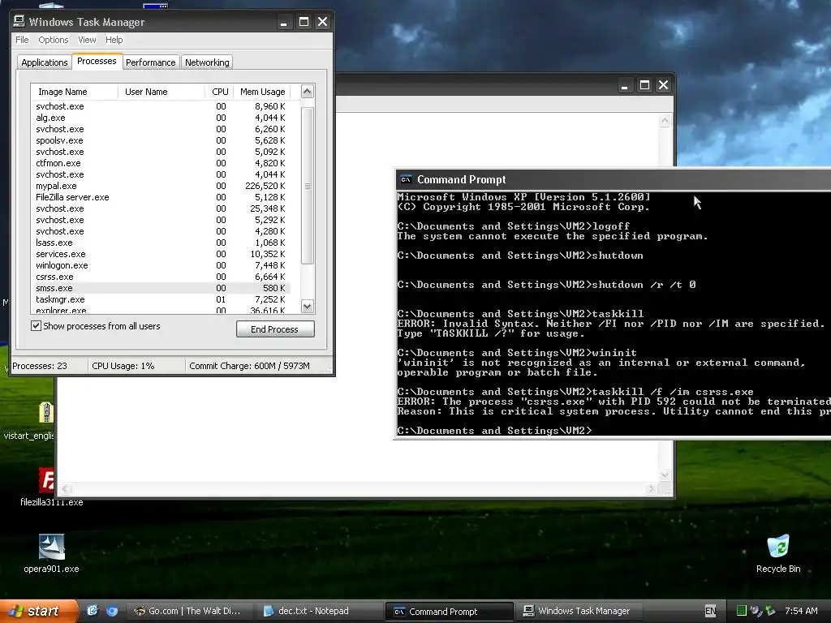This screenshot has width=831, height=623.
Task: Select the services.exe process row
Action: coord(161,254)
